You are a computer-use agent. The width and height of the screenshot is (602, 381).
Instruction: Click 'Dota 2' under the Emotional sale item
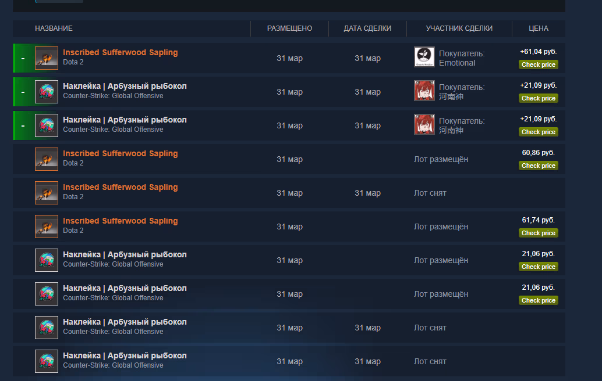pos(73,62)
